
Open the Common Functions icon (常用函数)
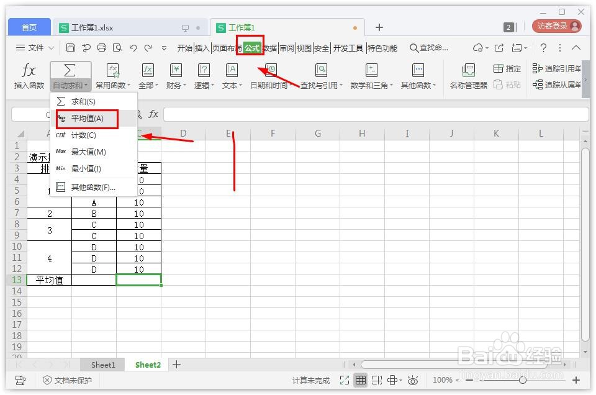point(112,70)
